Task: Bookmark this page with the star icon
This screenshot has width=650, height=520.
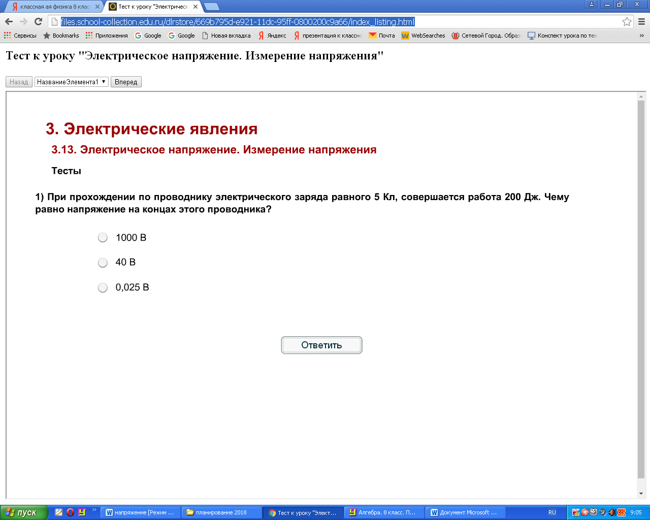Action: (x=627, y=21)
